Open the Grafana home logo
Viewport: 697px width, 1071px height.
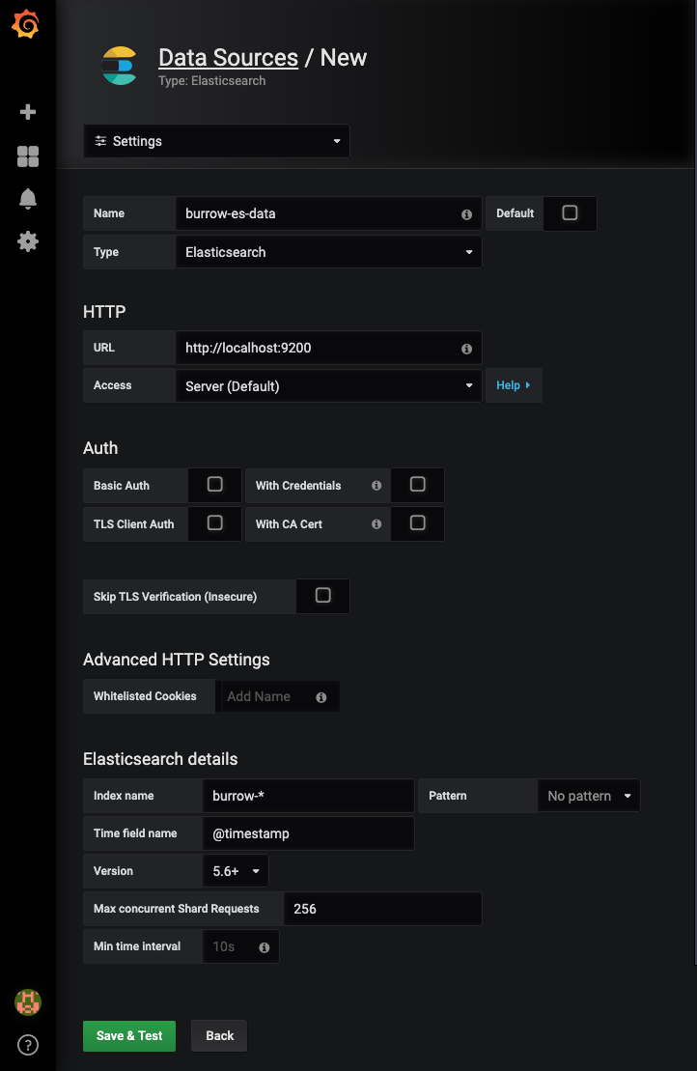(x=26, y=24)
